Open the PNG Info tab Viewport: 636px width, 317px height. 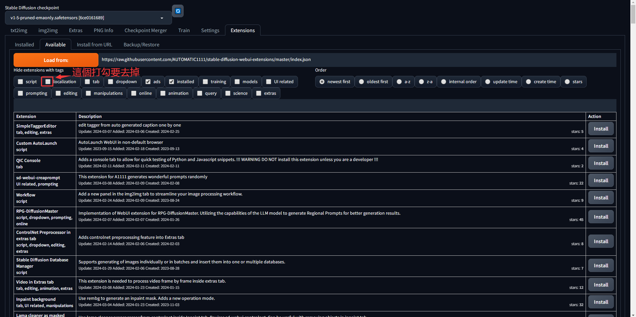click(x=103, y=30)
